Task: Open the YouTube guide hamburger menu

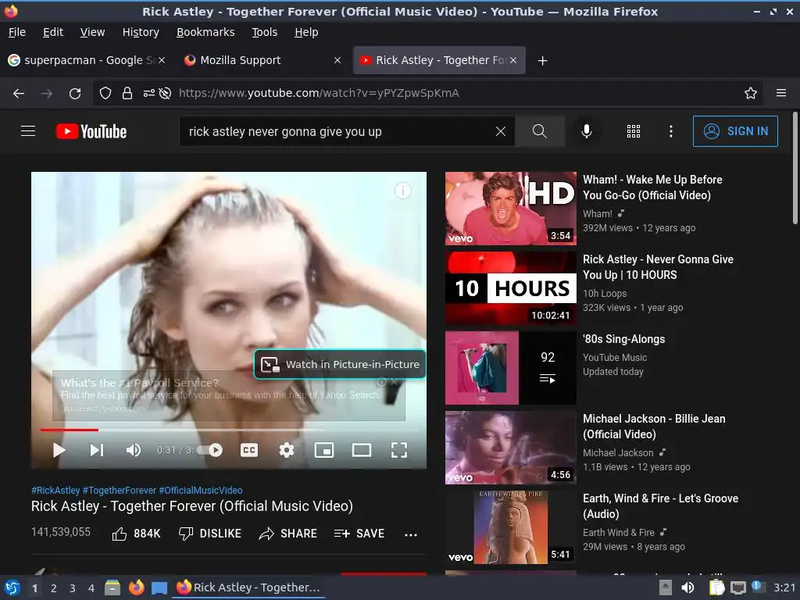Action: click(x=28, y=131)
